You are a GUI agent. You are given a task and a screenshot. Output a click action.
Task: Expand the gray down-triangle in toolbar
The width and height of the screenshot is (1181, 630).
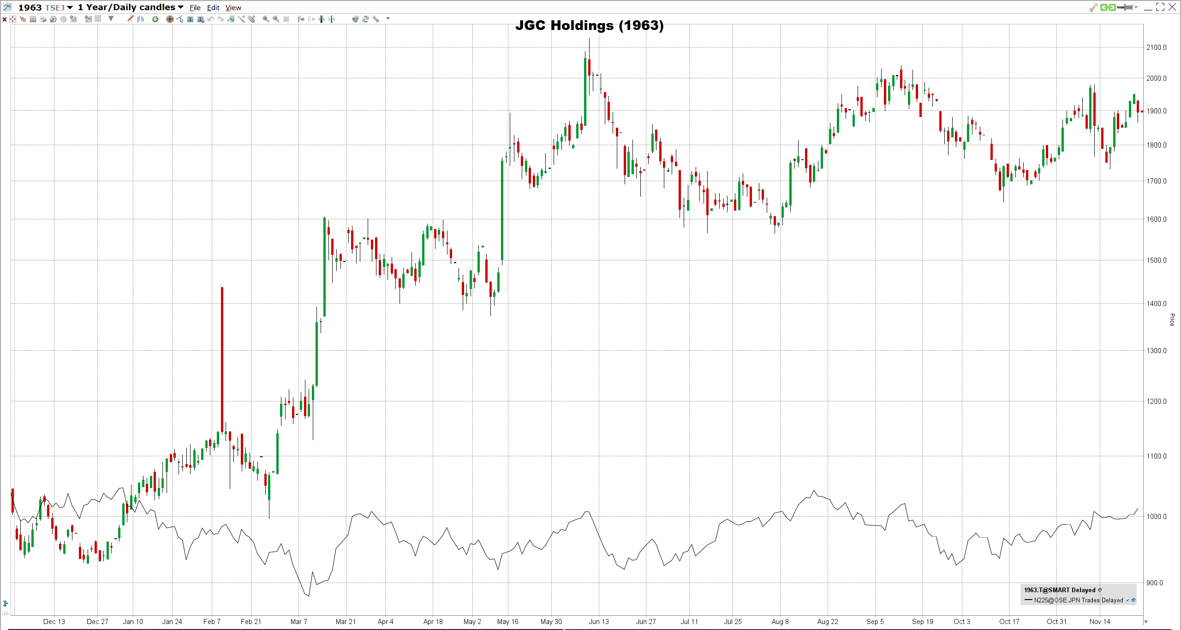[111, 18]
